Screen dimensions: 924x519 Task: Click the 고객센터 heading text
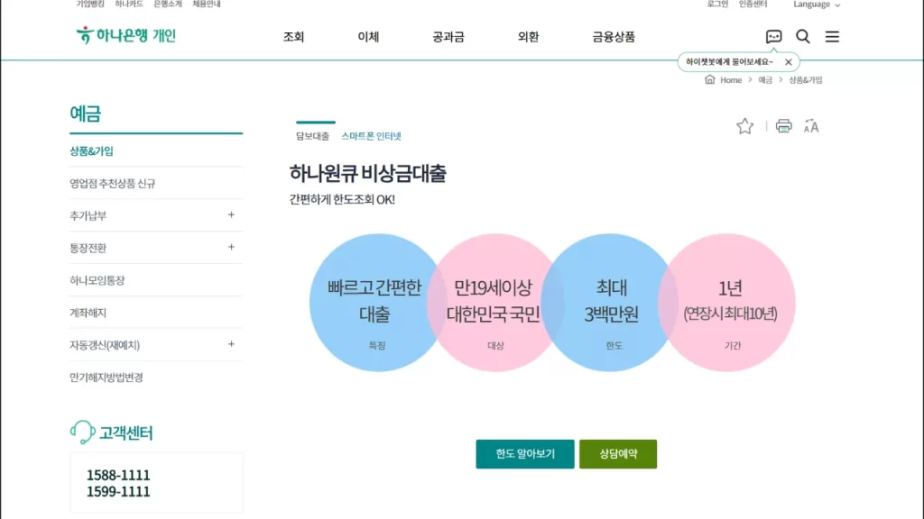(125, 433)
